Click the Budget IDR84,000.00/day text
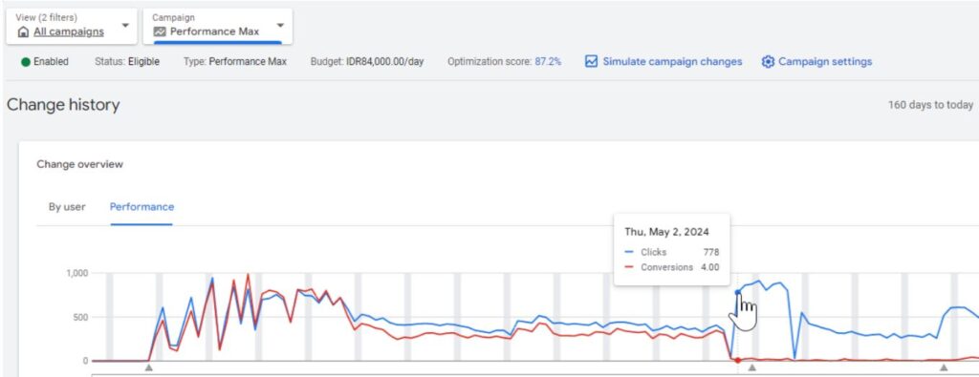The image size is (979, 377). click(x=367, y=62)
